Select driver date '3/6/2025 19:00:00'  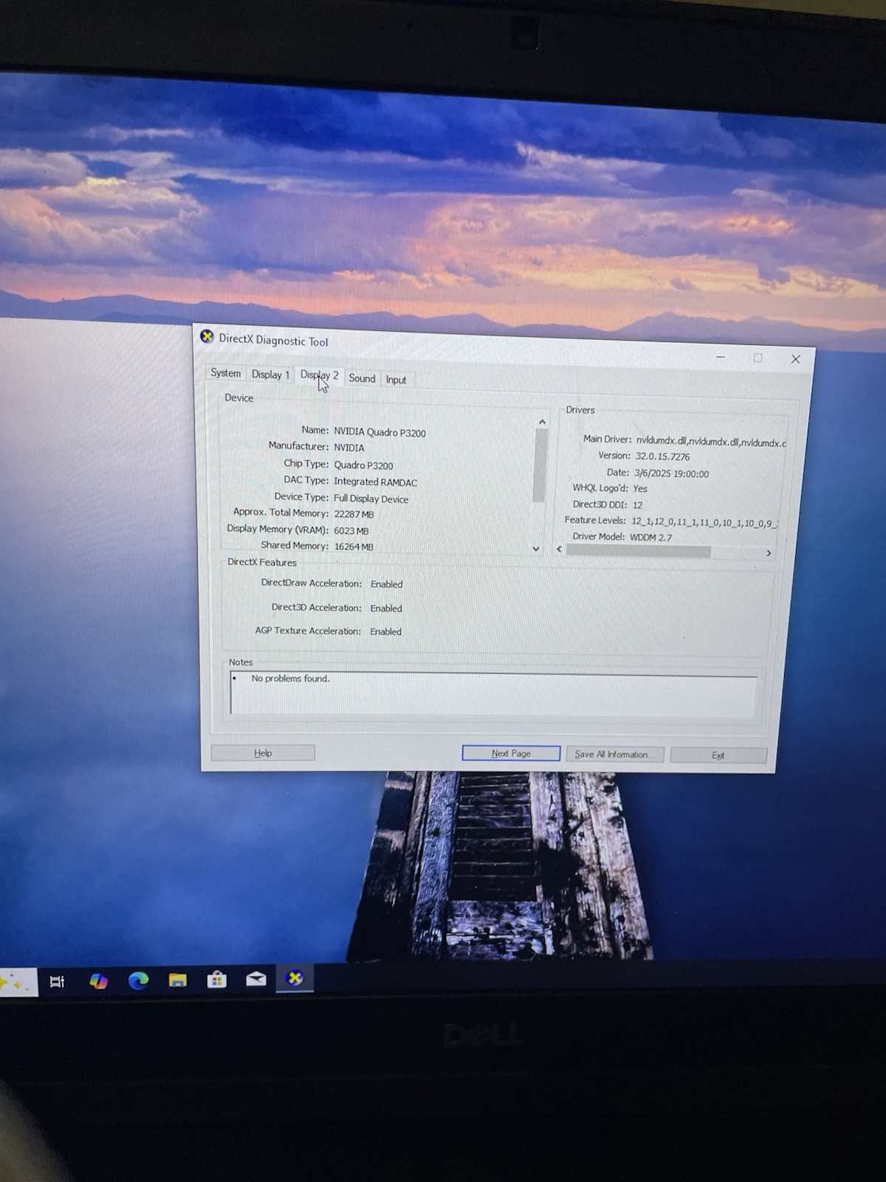[x=671, y=474]
